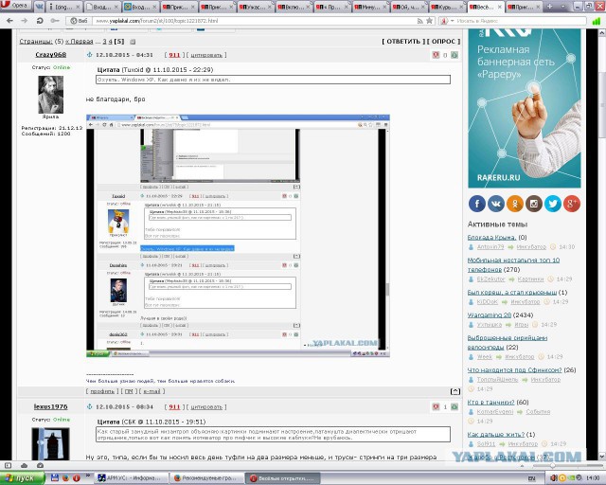The width and height of the screenshot is (606, 485).
Task: Switch to the second tab with the info icon
Action: tap(63, 7)
